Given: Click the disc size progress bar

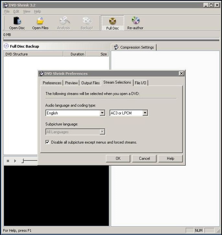Looking at the screenshot, I should pyautogui.click(x=111, y=40).
